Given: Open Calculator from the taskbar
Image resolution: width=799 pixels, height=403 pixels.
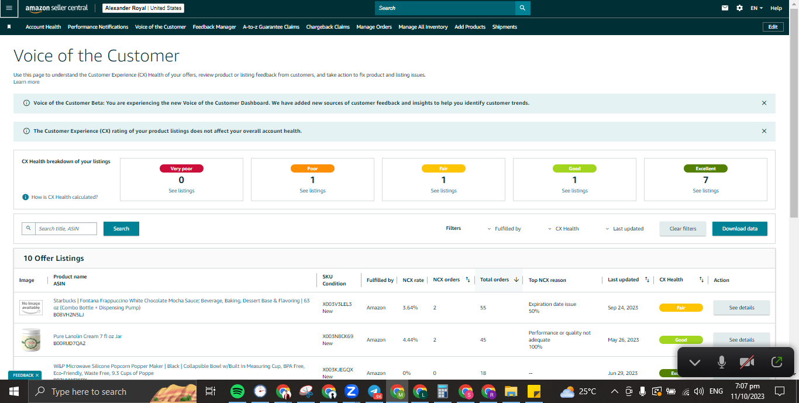Looking at the screenshot, I should [x=442, y=391].
